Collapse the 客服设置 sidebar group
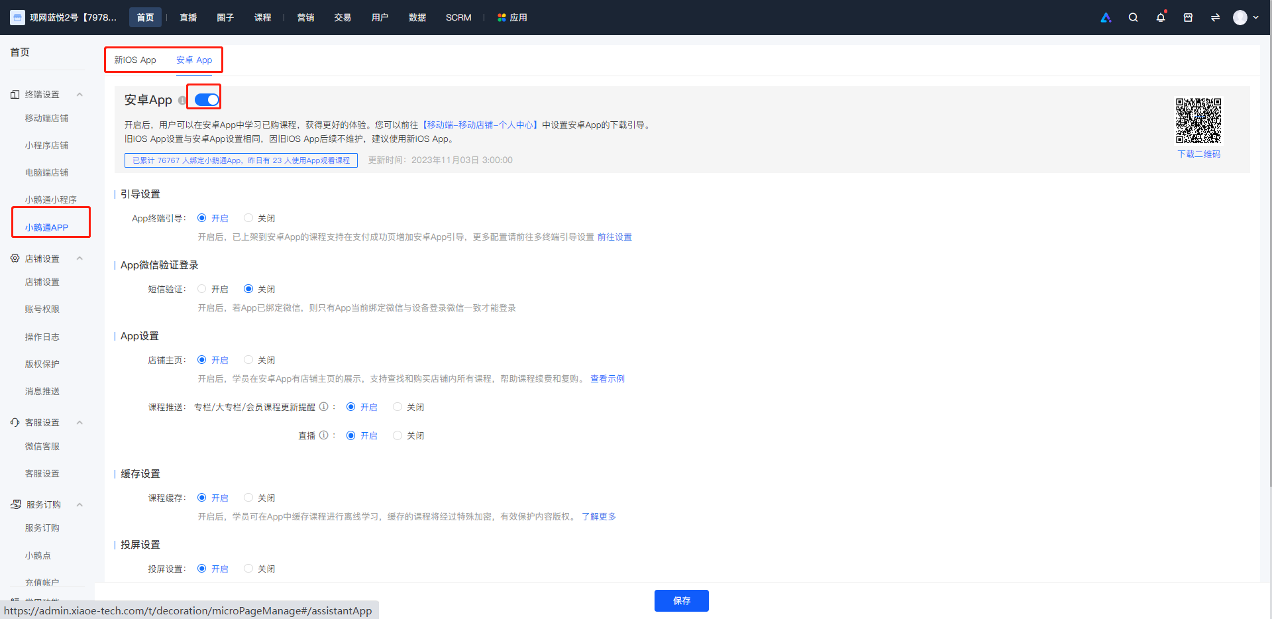The height and width of the screenshot is (619, 1272). (x=79, y=423)
